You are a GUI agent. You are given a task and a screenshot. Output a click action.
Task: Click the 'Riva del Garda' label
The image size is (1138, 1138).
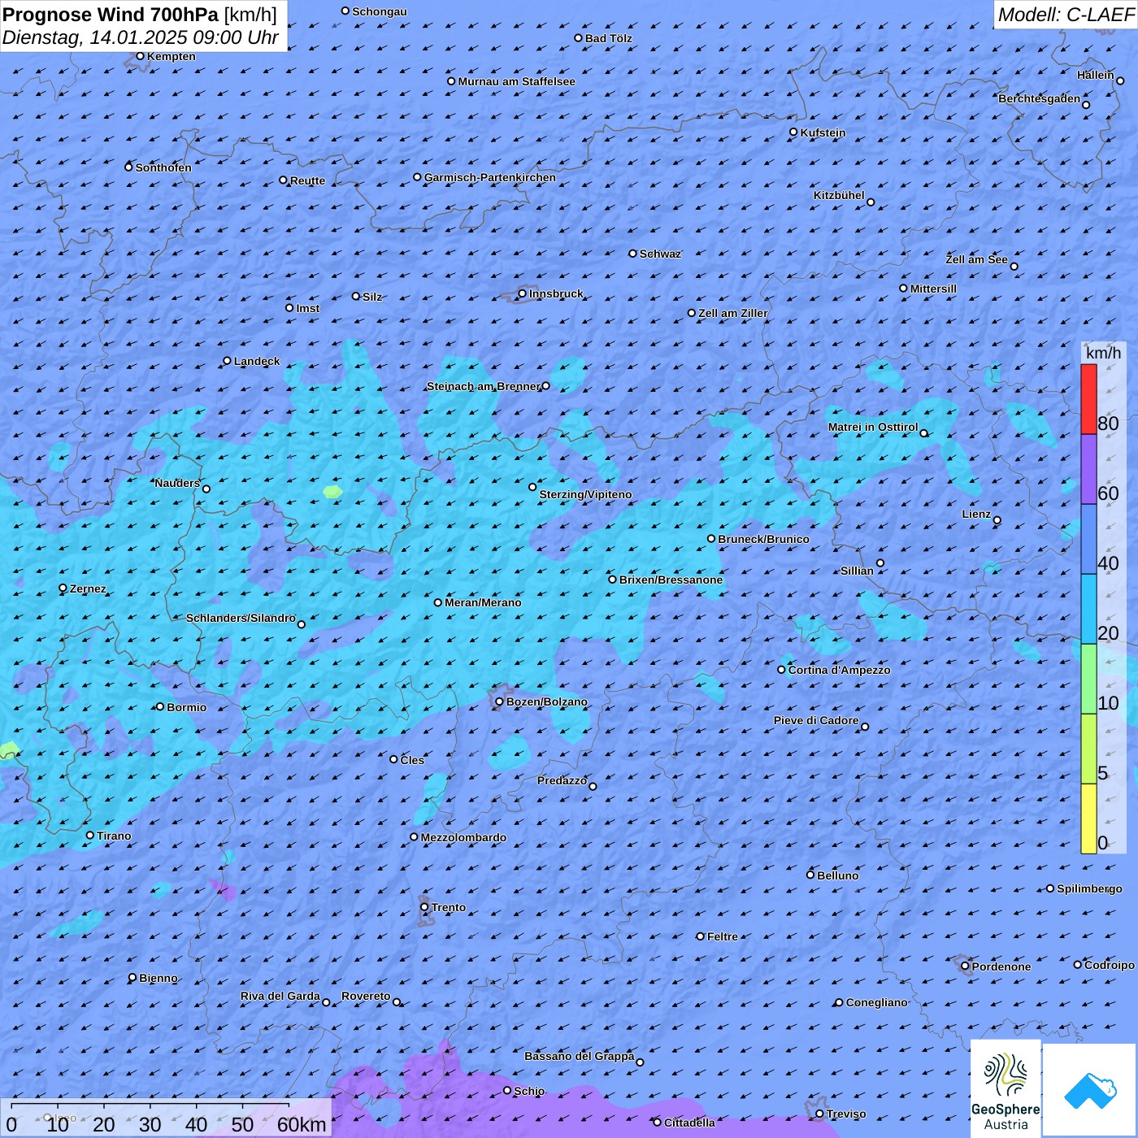(280, 996)
